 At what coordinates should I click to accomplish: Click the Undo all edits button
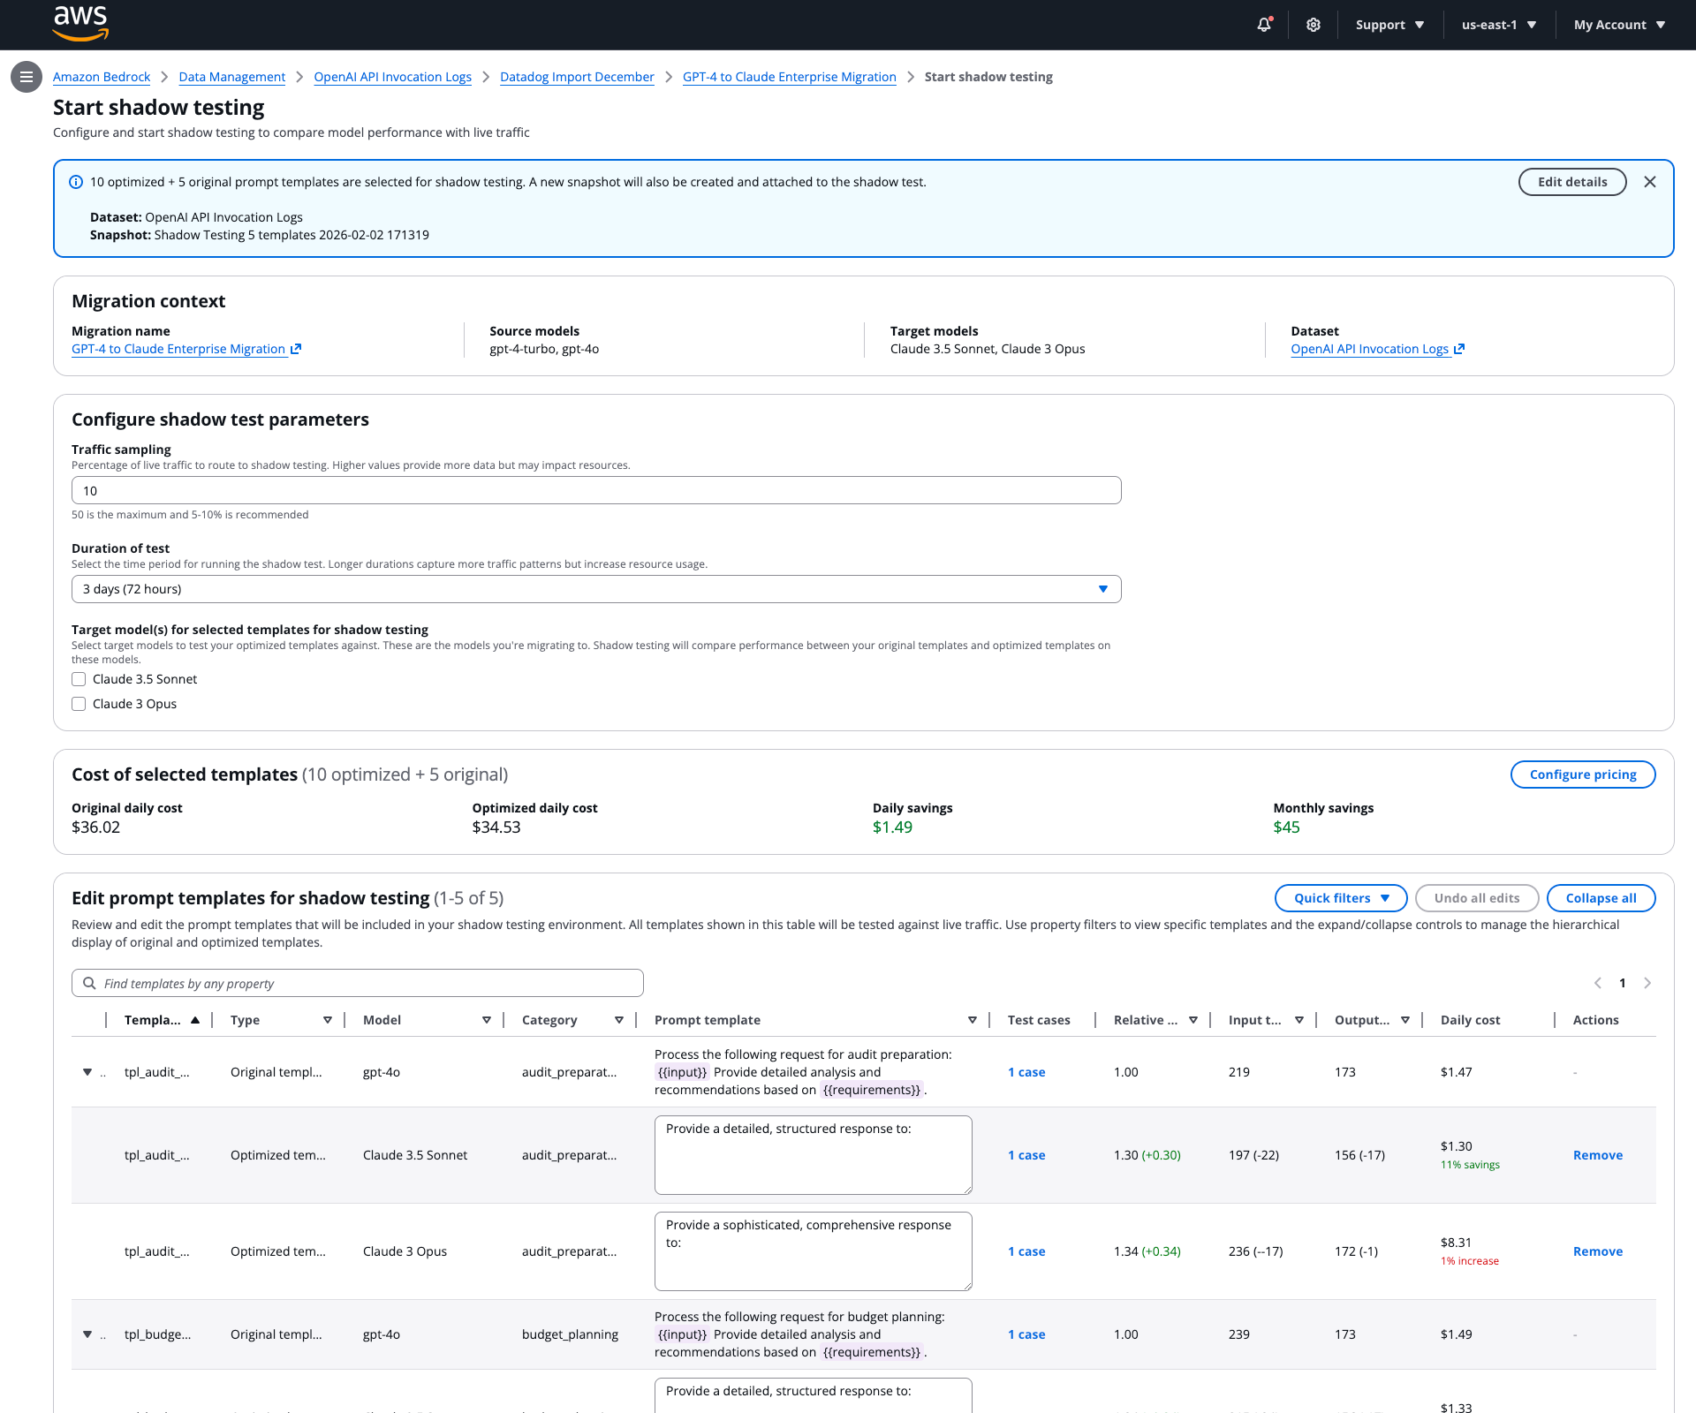(x=1477, y=898)
